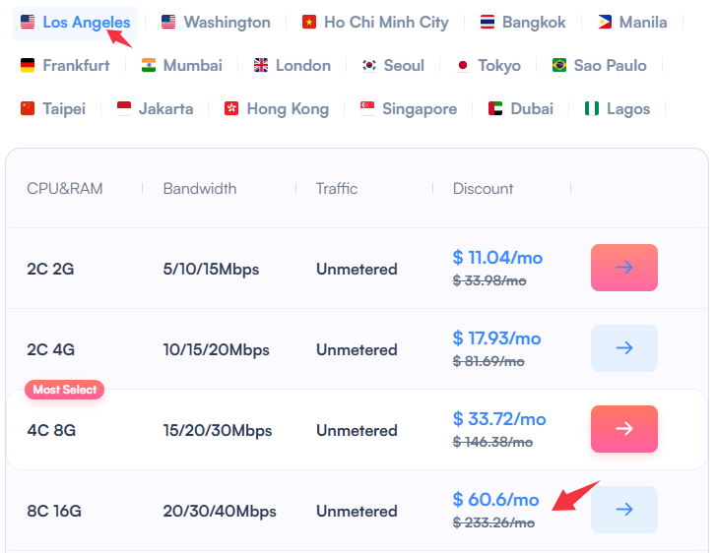Viewport: 716px width, 553px height.
Task: Select the Mumbai location tab
Action: point(182,66)
